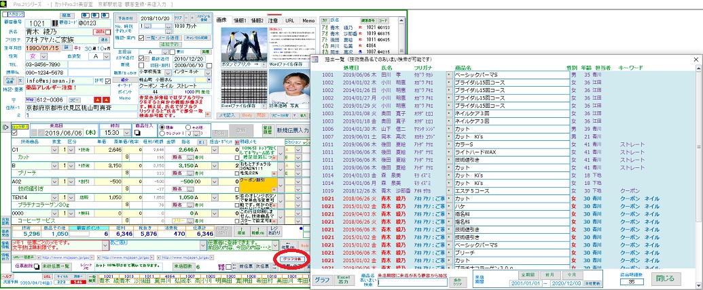Toggle the 許可 checkbox next to the email
The width and height of the screenshot is (703, 290).
point(108,81)
